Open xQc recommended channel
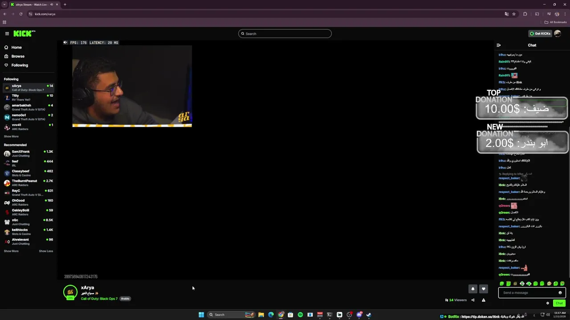570x320 pixels. 28,222
